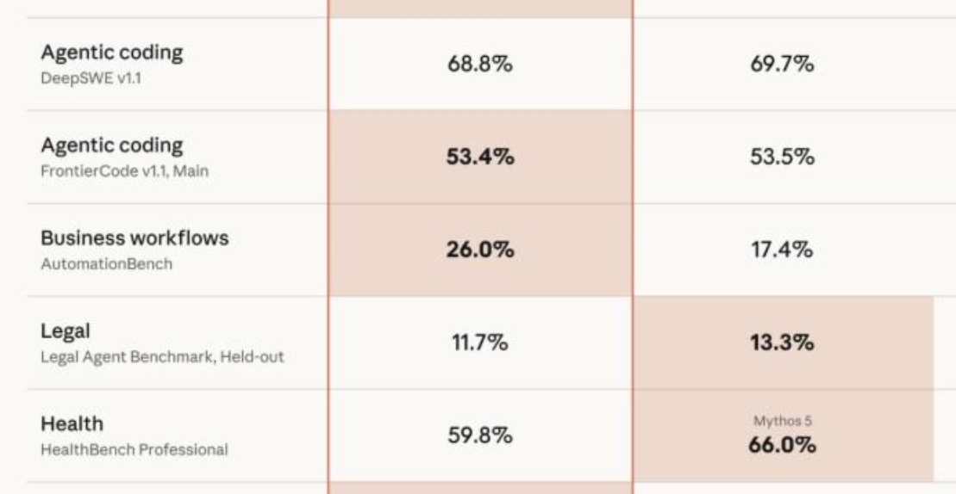Click the HealthBench Professional subtitle

click(134, 449)
